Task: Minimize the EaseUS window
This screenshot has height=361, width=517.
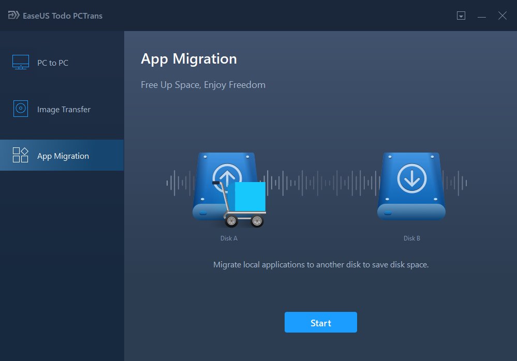Action: click(x=482, y=16)
